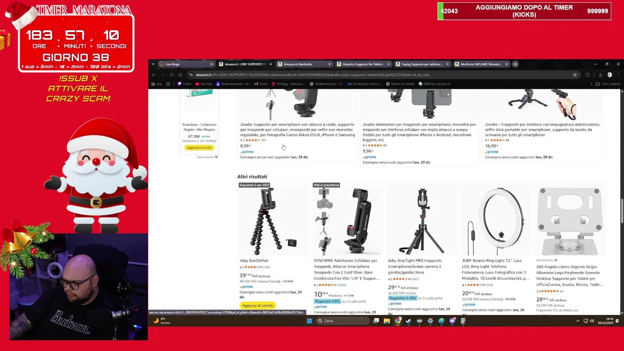Image resolution: width=624 pixels, height=351 pixels.
Task: Open 360 Angolo Libero Argento stand link
Action: click(x=569, y=275)
